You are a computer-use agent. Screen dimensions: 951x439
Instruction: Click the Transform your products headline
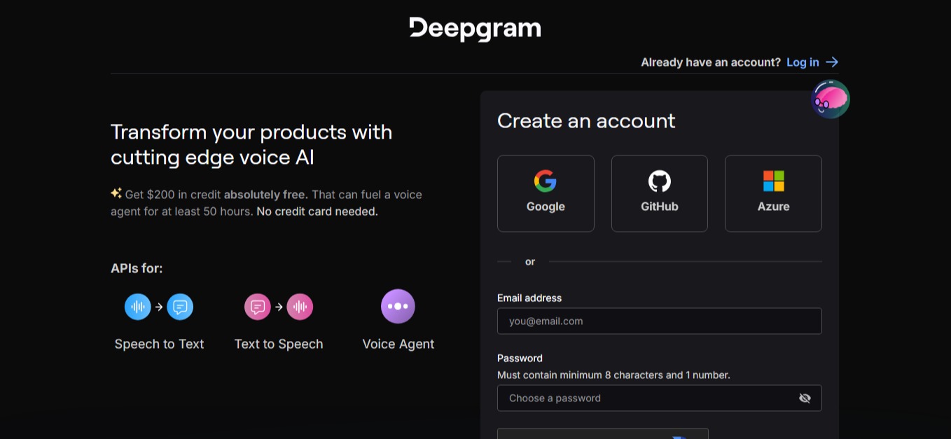[x=251, y=145]
